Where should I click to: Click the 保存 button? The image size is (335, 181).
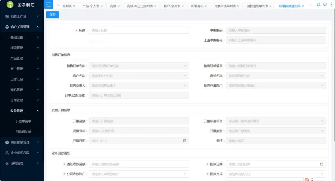click(x=52, y=15)
